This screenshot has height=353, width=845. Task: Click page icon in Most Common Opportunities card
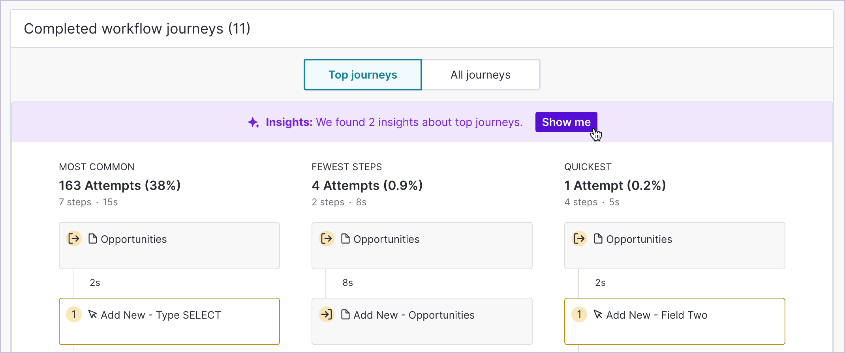pos(93,238)
